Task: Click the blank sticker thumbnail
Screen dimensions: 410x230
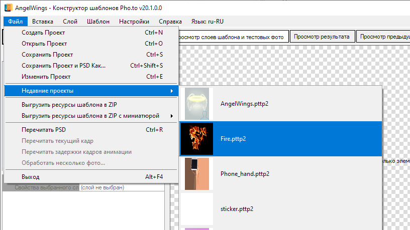Action: [x=197, y=209]
